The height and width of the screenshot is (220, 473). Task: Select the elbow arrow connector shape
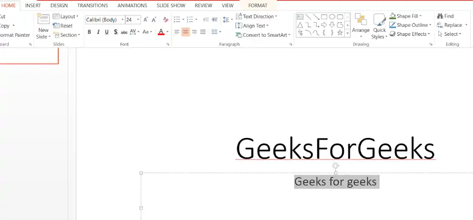point(316,24)
